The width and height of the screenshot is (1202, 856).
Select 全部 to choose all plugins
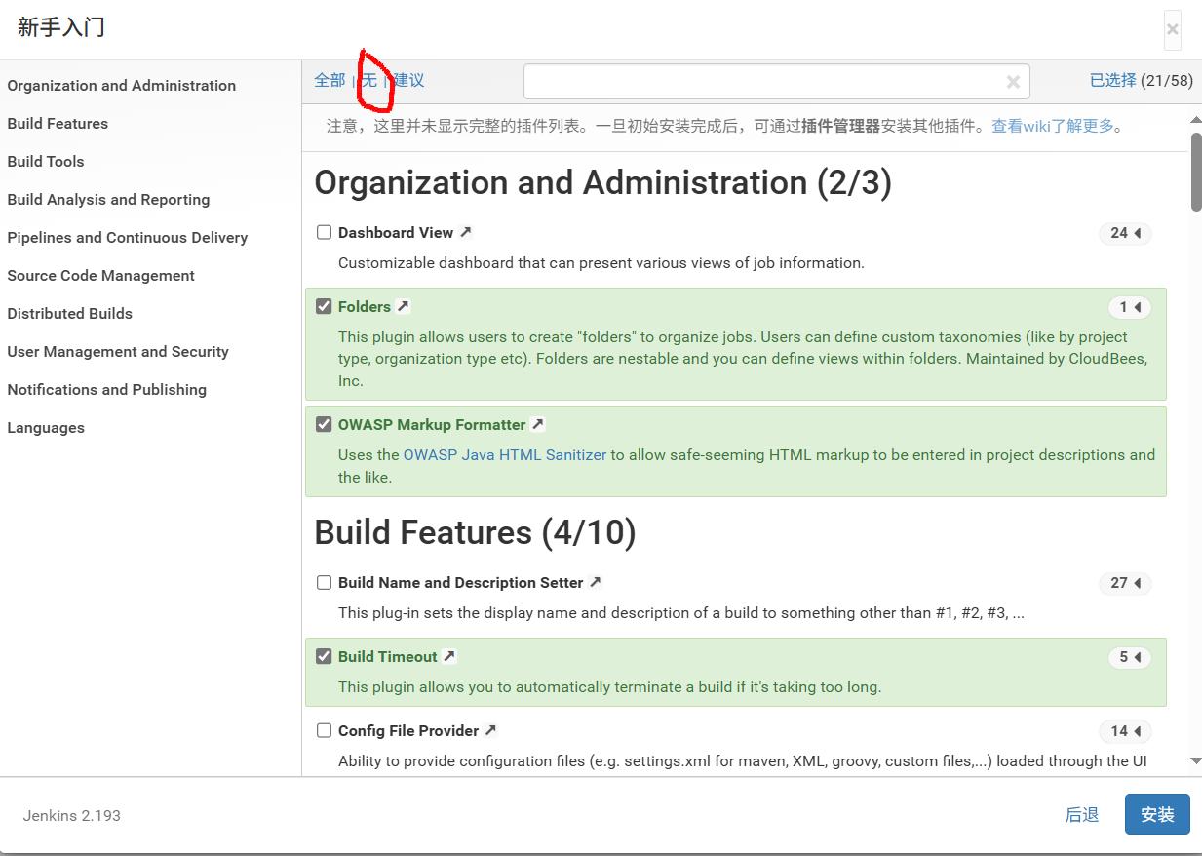click(330, 80)
